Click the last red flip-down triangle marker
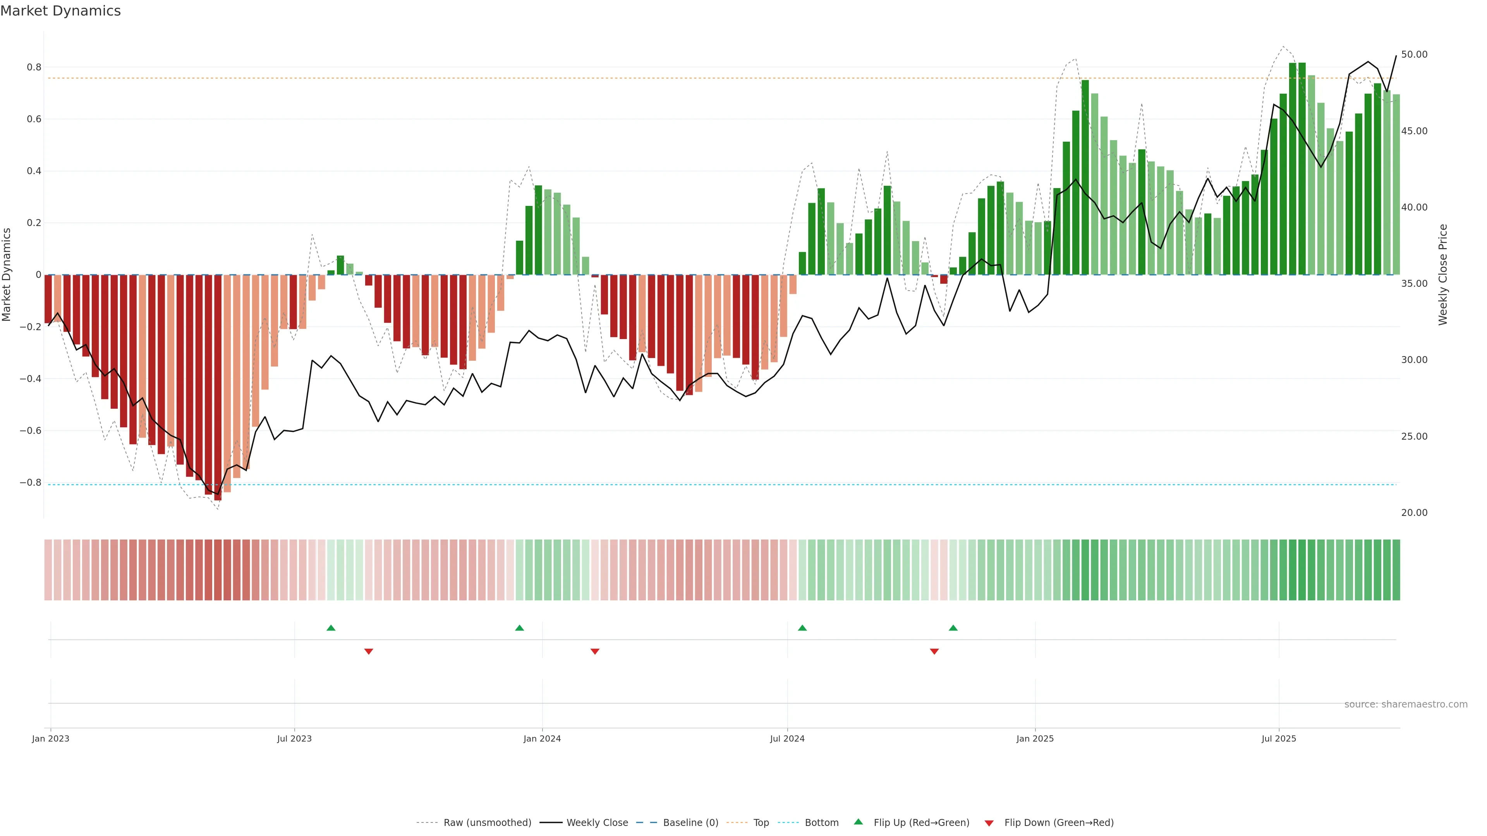Viewport: 1487px width, 836px height. [x=934, y=651]
